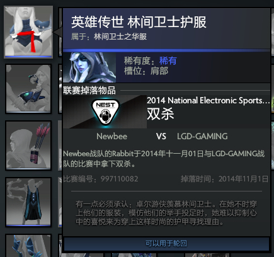Click the 可以用于轮回 button
Screen dimensions: 274x257
166,244
